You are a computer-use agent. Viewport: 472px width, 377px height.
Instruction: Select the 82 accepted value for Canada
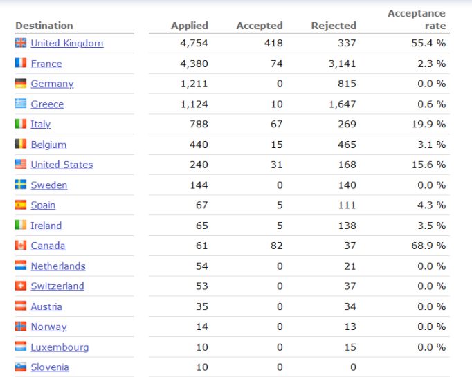(x=277, y=246)
